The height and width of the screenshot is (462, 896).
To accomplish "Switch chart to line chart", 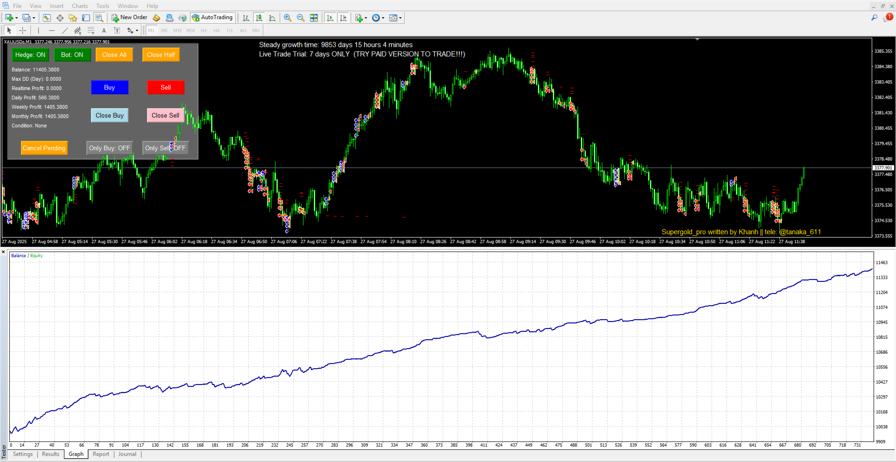I will [272, 18].
